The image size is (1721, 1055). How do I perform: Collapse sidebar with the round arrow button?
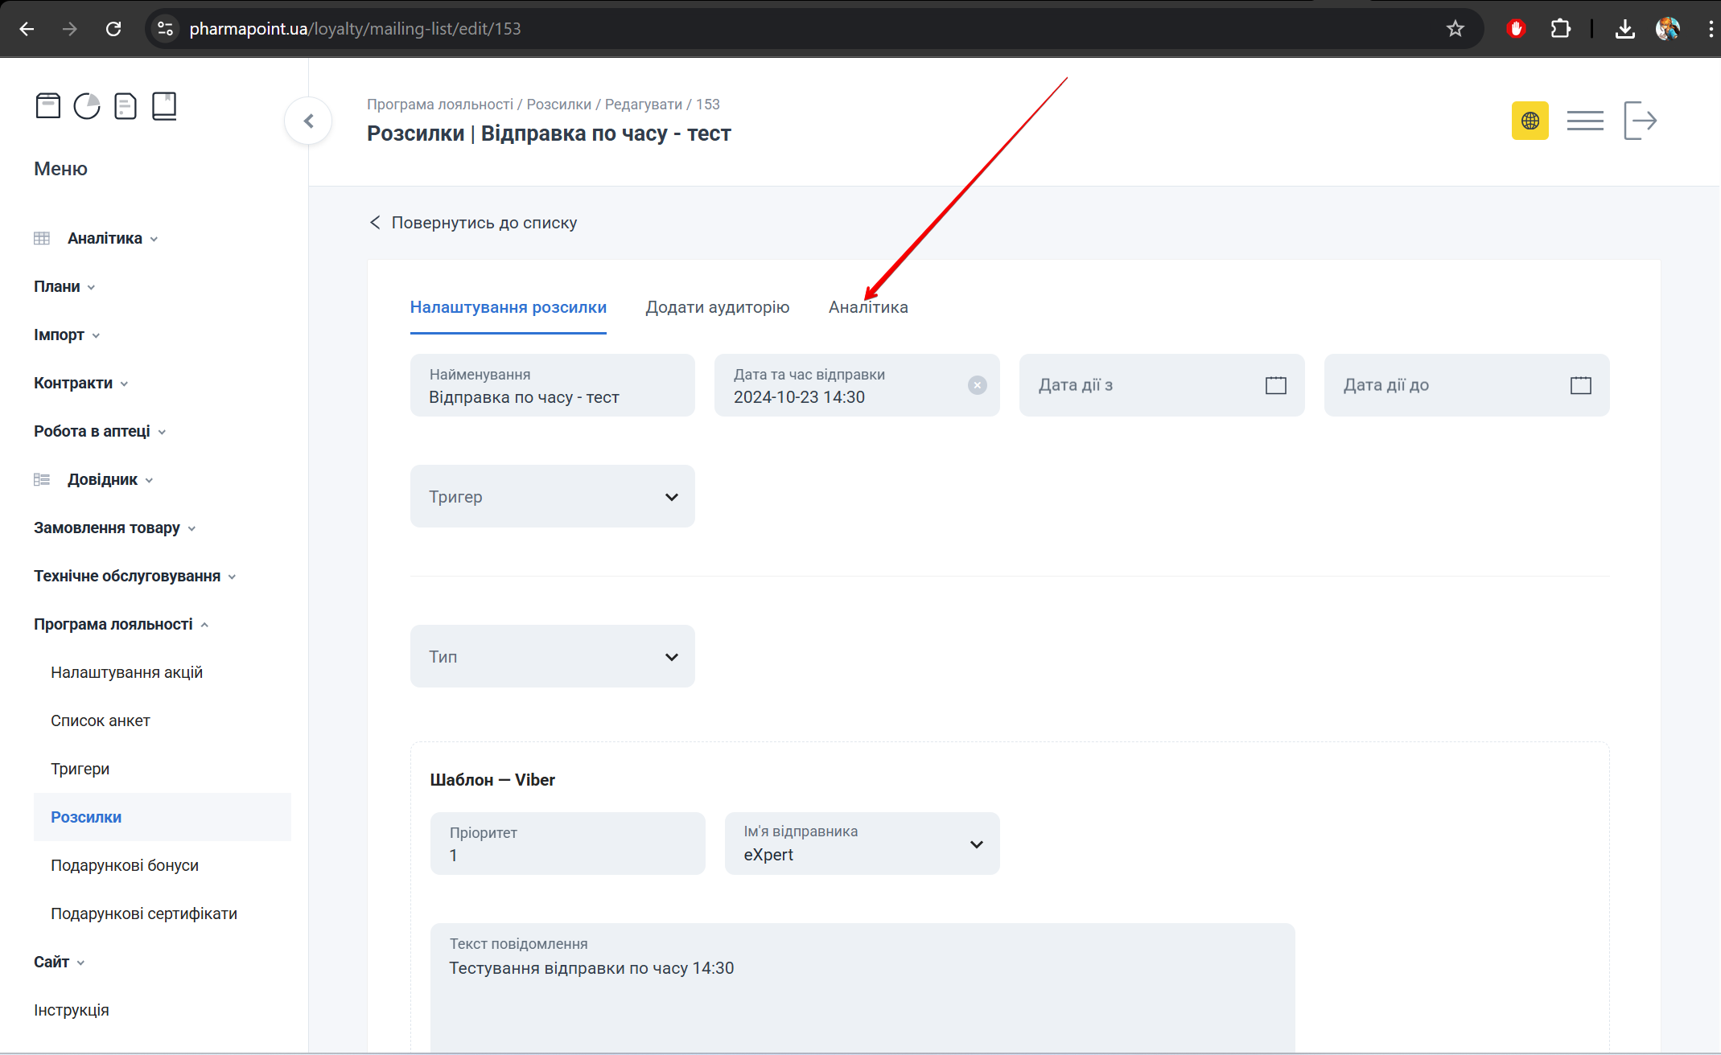click(x=308, y=121)
